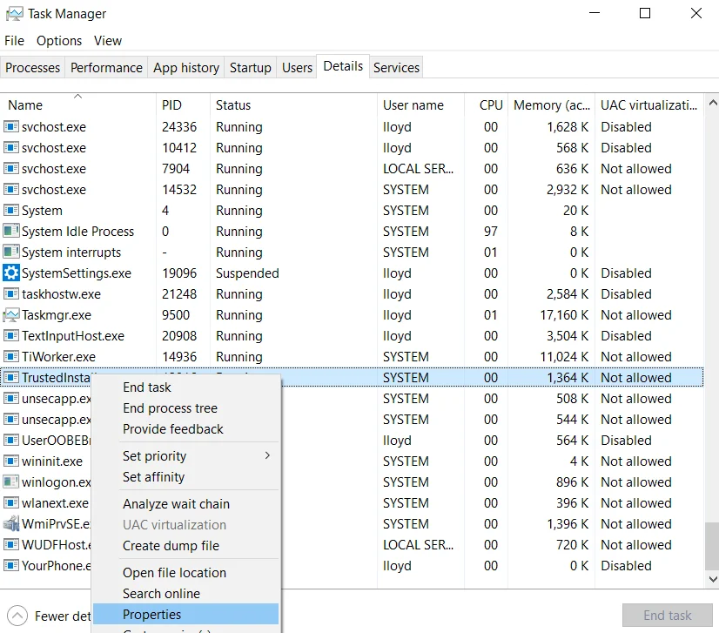
Task: Switch to the App history tab
Action: tap(186, 67)
